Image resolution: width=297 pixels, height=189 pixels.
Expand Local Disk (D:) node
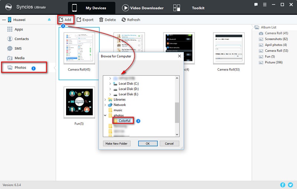tap(110, 89)
